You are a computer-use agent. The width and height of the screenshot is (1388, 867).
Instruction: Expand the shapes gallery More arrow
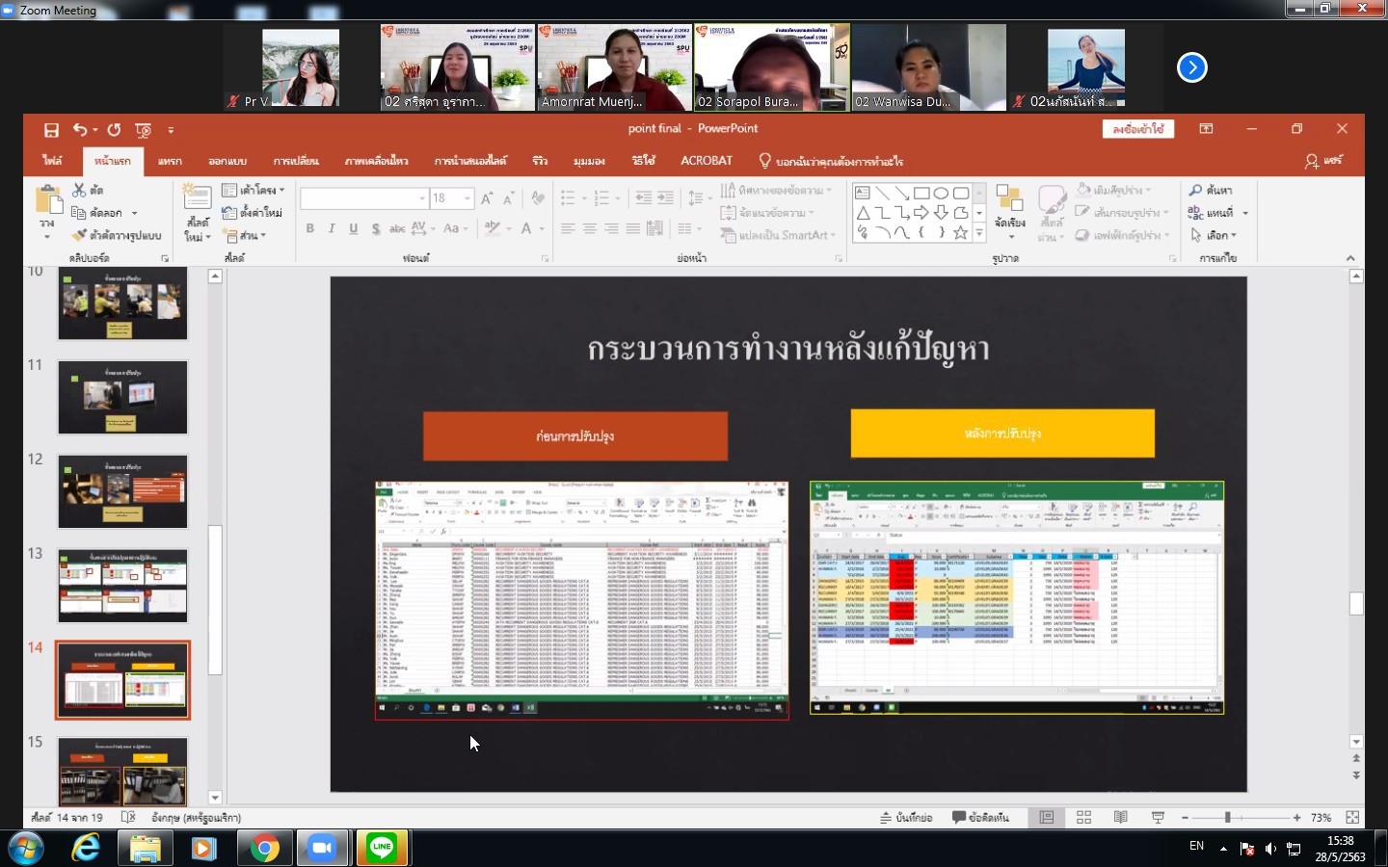click(979, 233)
